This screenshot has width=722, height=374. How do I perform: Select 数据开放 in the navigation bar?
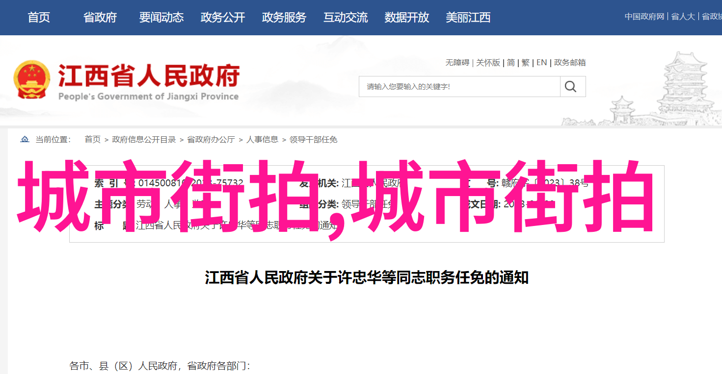[x=407, y=18]
